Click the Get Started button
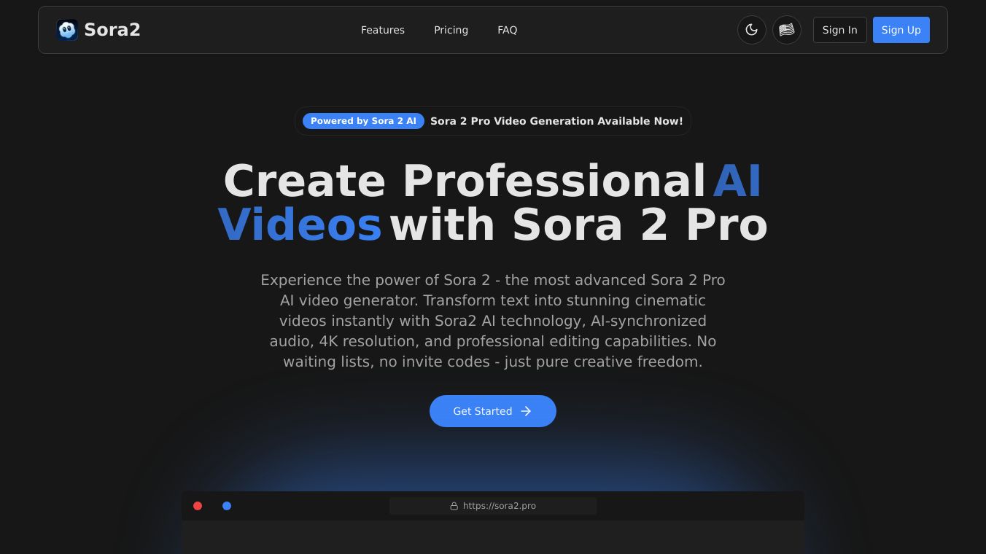986x554 pixels. pyautogui.click(x=493, y=411)
